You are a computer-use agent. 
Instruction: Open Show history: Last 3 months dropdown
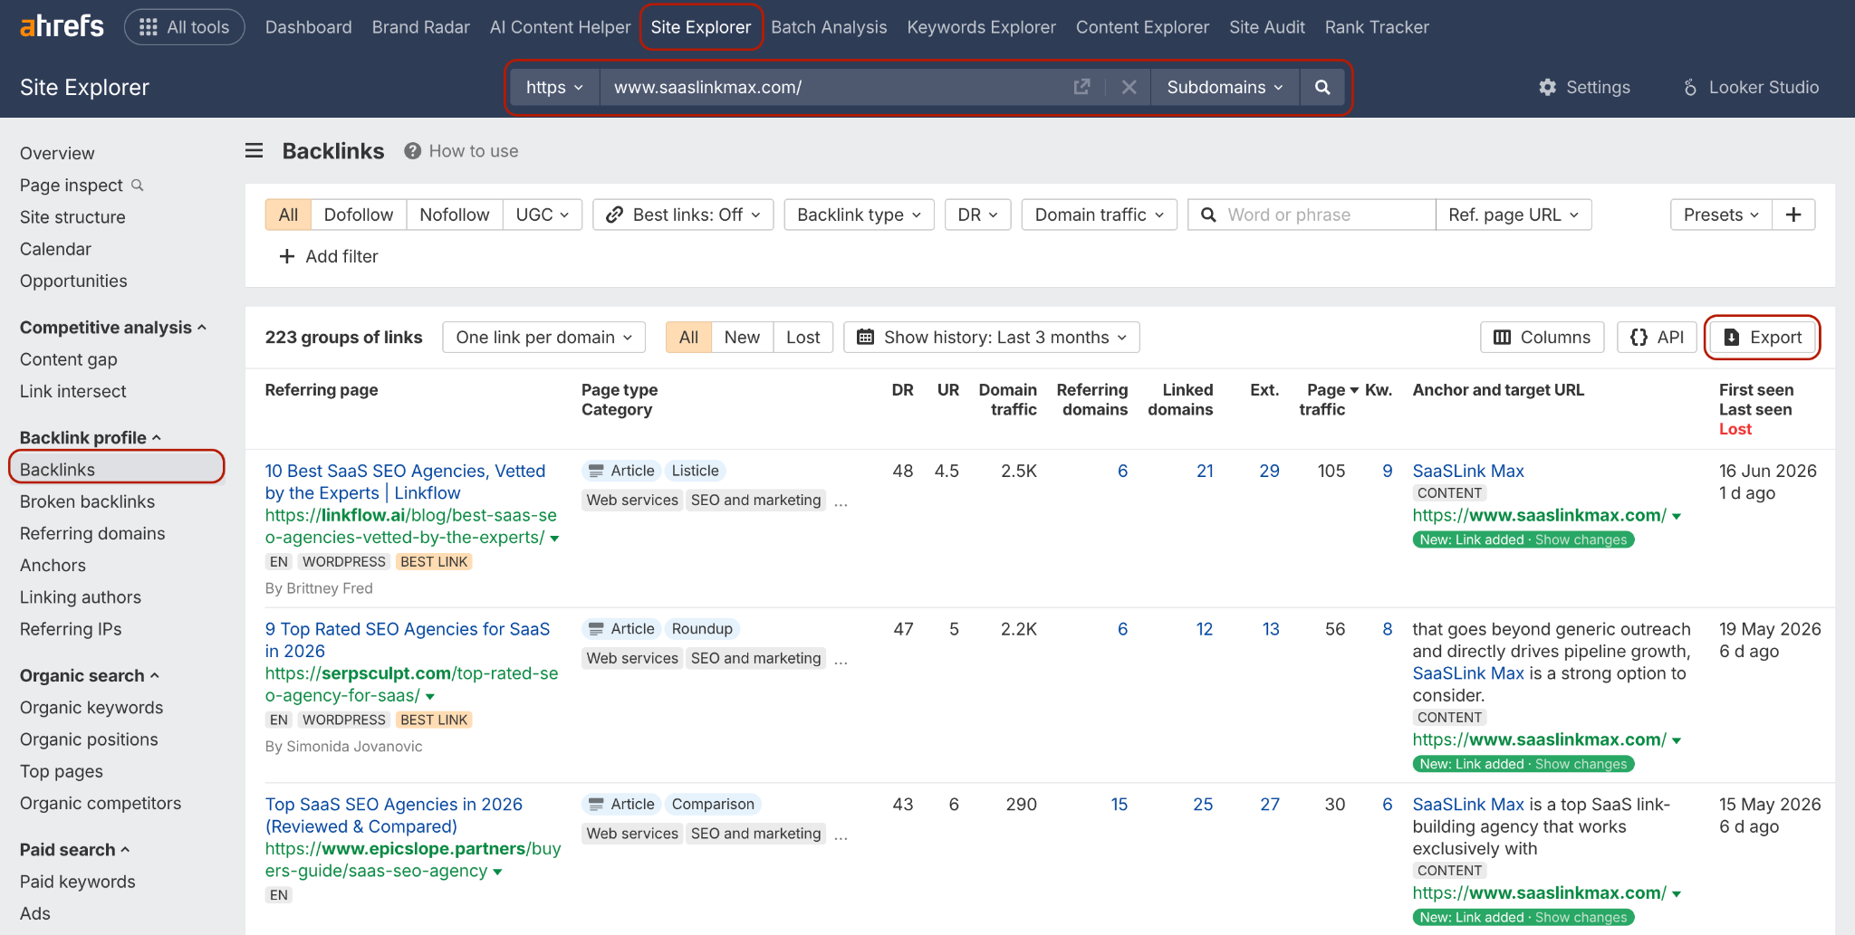pyautogui.click(x=992, y=337)
